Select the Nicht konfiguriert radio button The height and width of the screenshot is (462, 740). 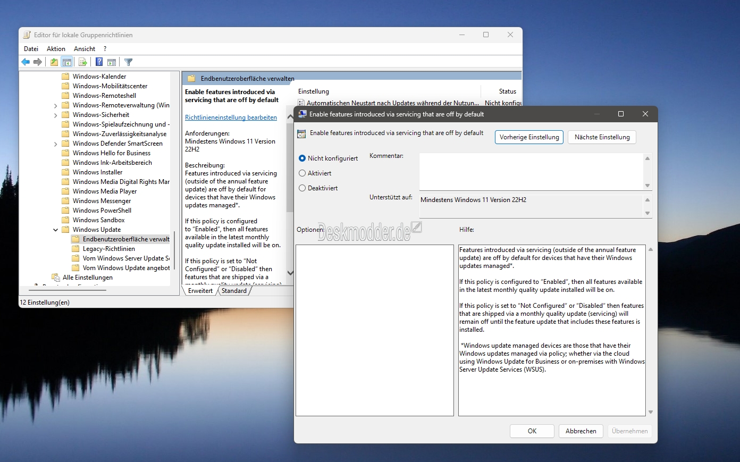[302, 158]
